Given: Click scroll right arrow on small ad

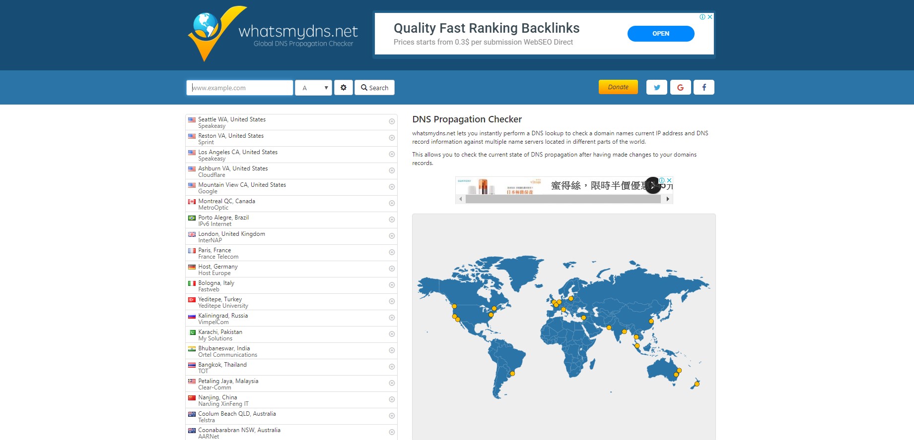Looking at the screenshot, I should click(668, 199).
